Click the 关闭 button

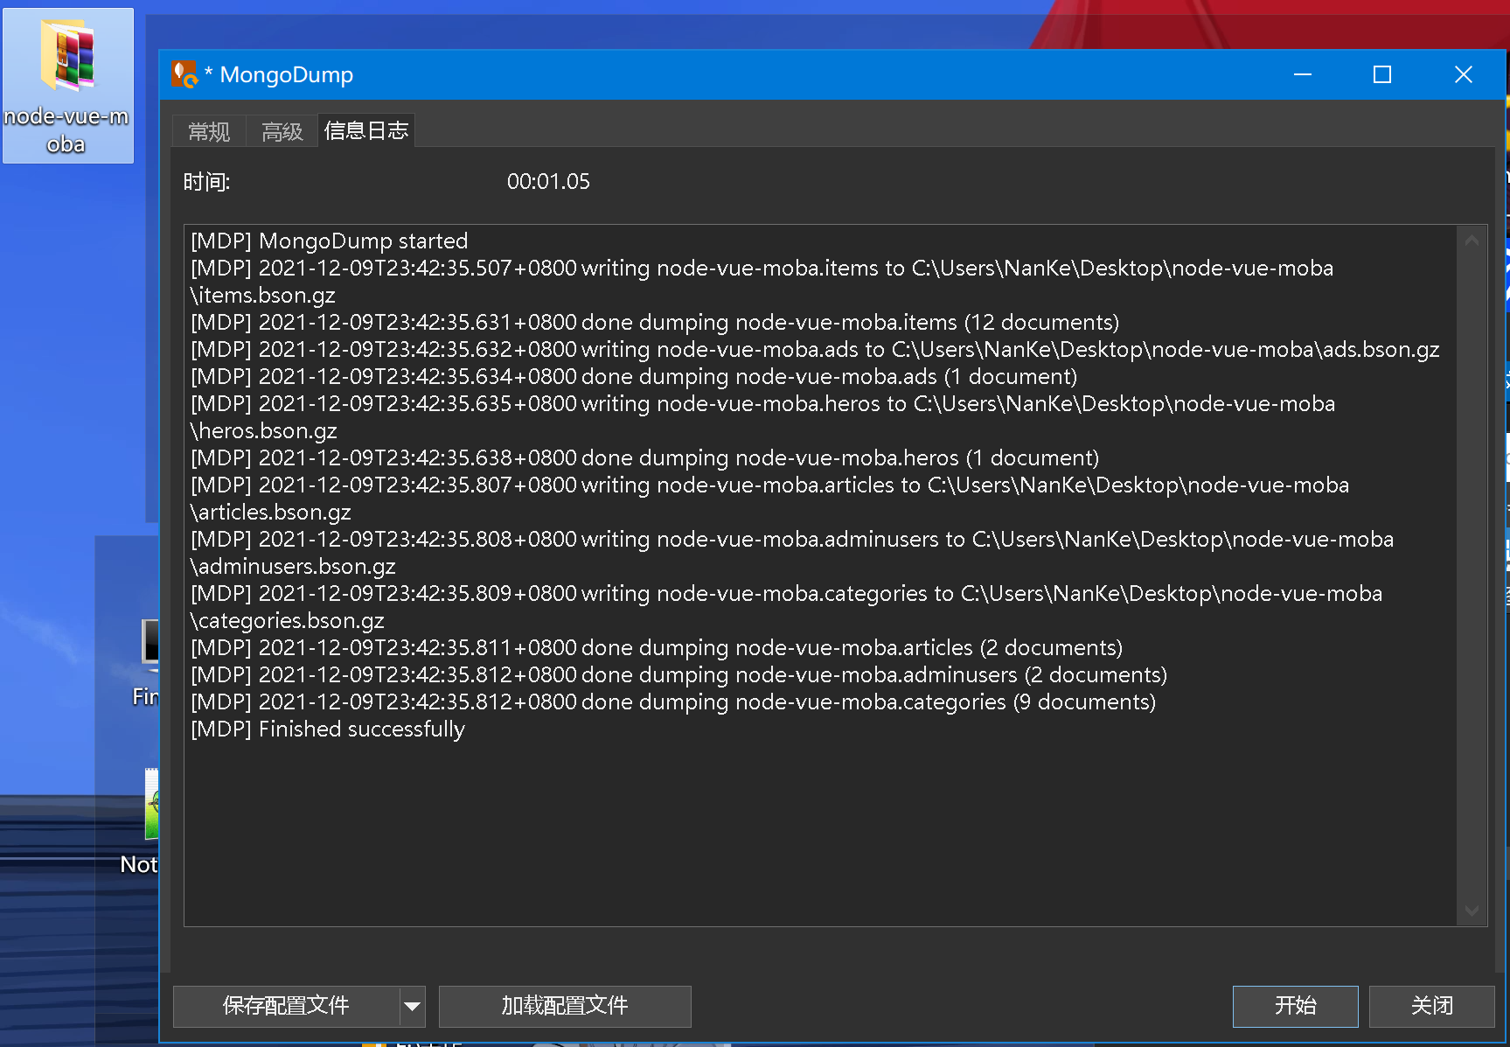click(1431, 1006)
